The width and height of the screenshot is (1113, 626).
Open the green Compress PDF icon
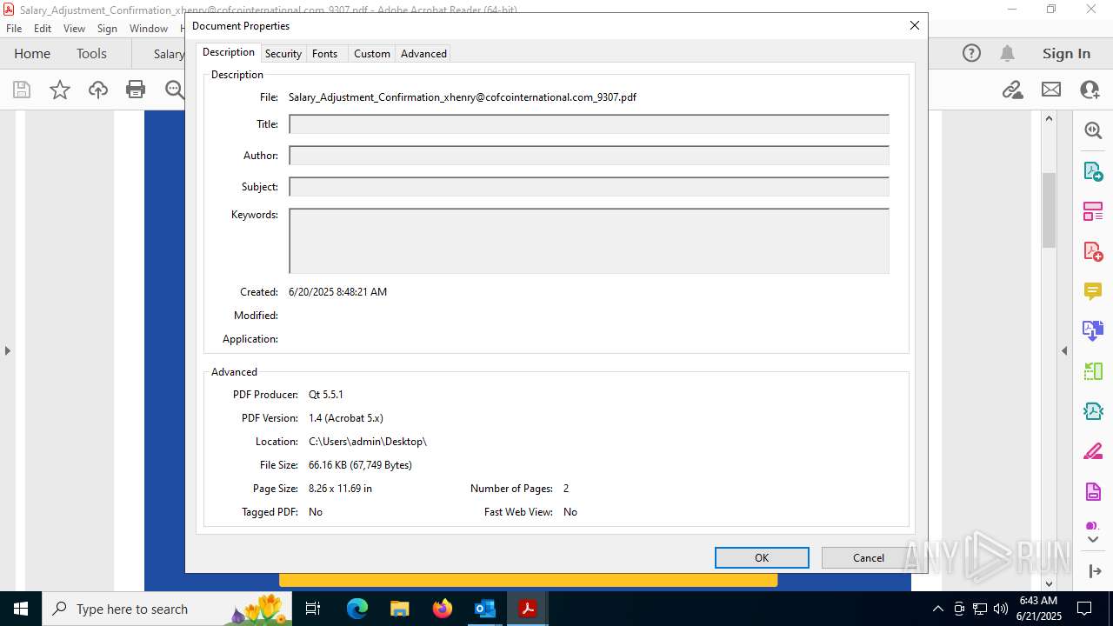coord(1093,371)
